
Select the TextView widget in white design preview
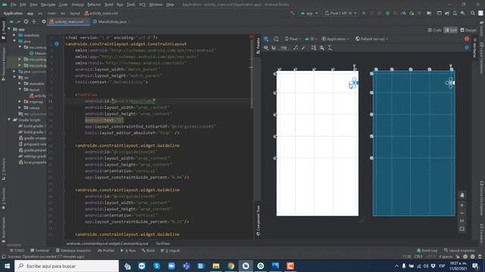point(354,83)
